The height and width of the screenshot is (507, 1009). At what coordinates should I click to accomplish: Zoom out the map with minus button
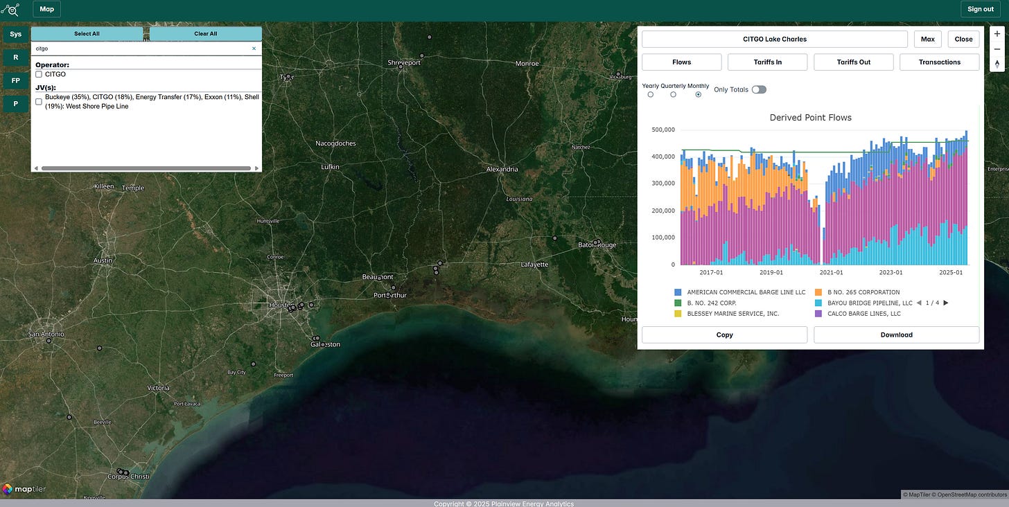997,48
